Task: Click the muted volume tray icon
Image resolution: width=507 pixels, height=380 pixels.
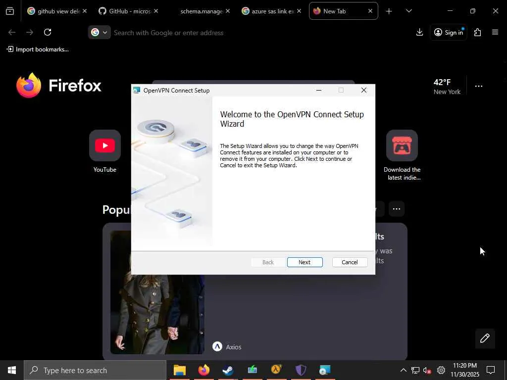Action: tap(427, 370)
